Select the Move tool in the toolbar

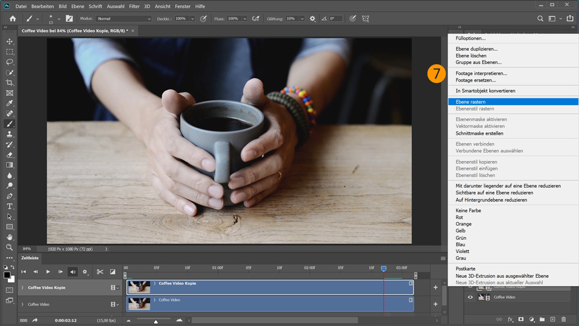tap(10, 42)
